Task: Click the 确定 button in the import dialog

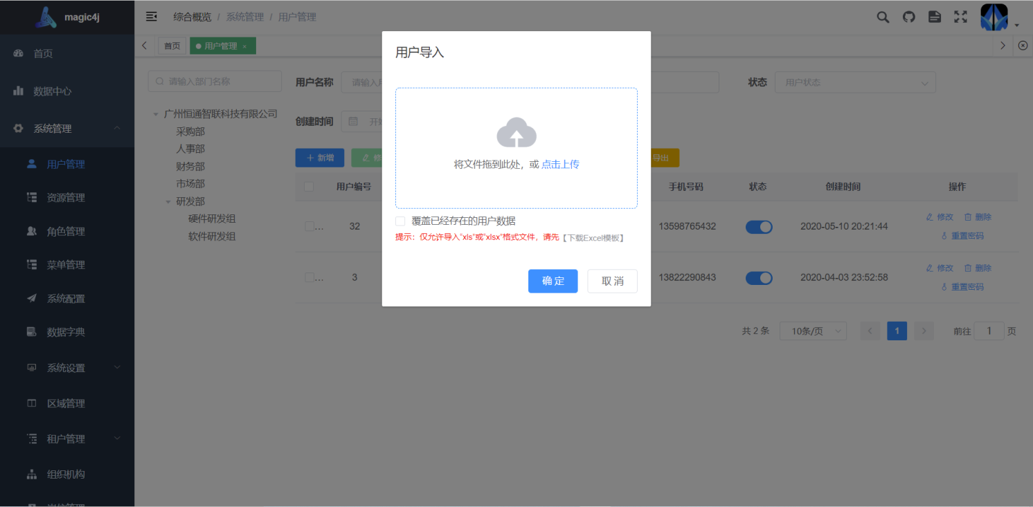Action: [553, 281]
